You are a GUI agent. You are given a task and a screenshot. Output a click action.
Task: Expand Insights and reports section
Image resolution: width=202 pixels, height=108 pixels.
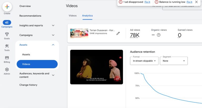(53, 25)
